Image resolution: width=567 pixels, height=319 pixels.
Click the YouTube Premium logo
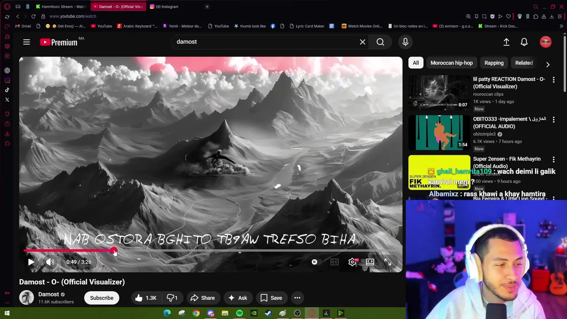(x=59, y=42)
